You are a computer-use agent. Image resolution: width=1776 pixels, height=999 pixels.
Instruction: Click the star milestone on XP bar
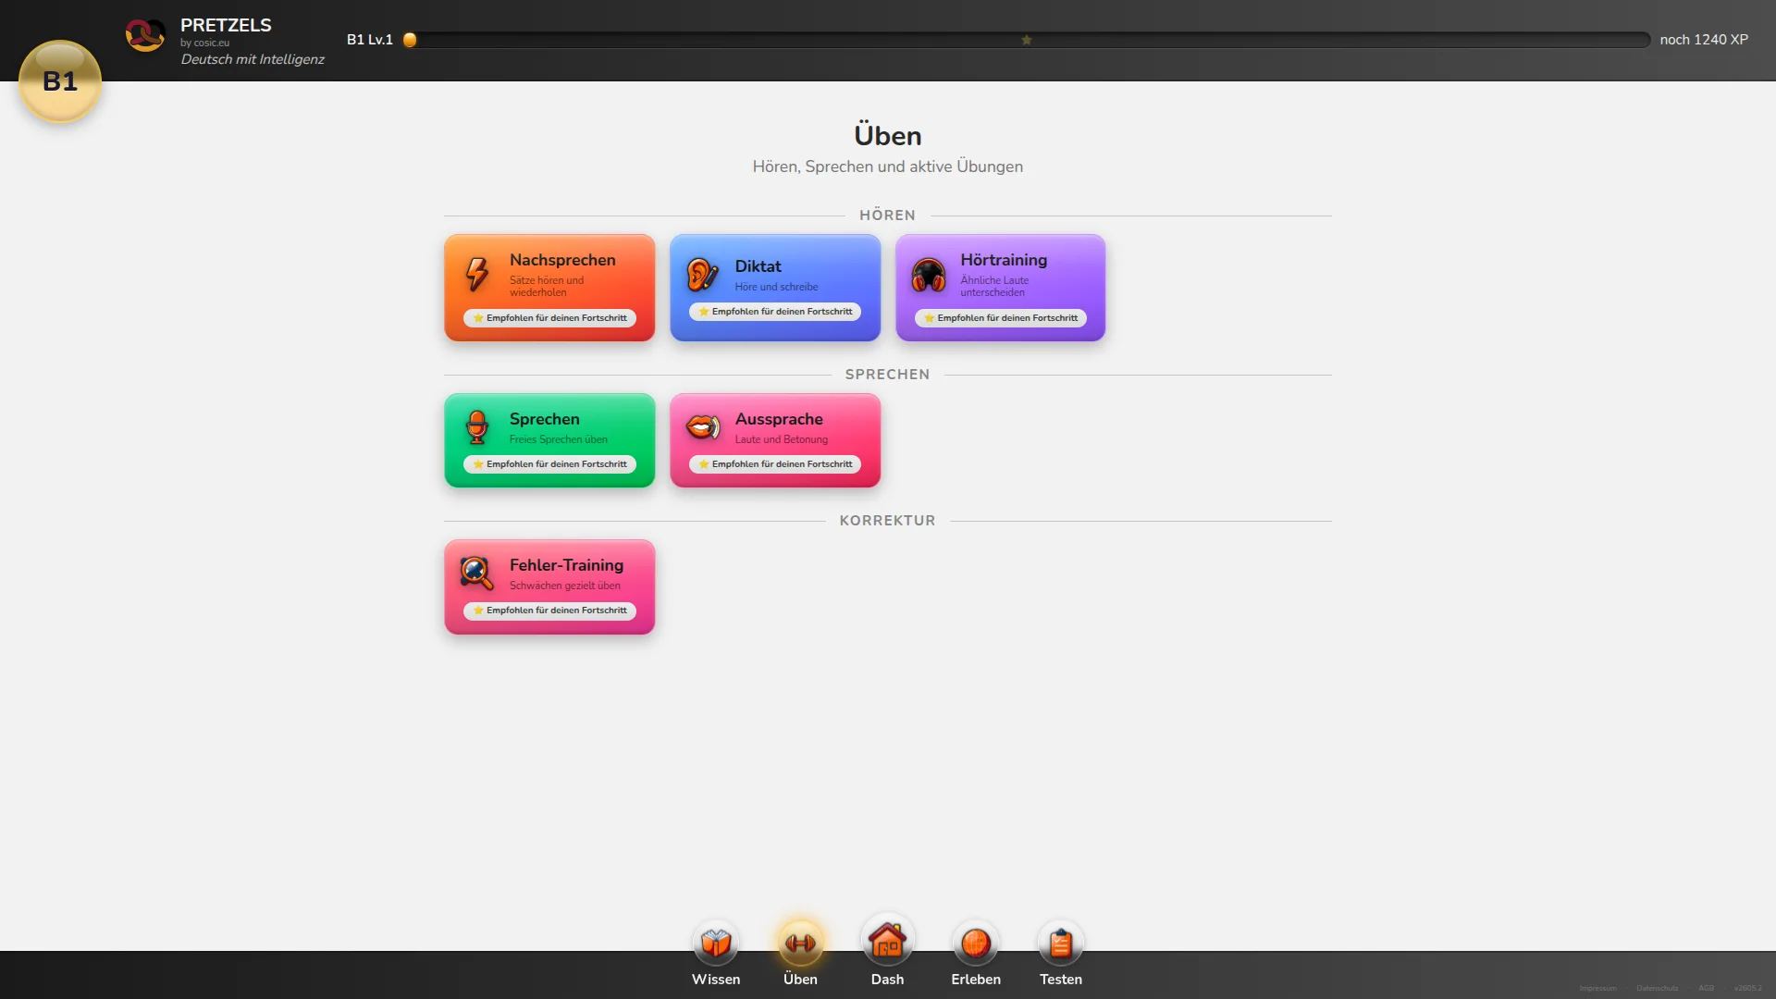[1027, 40]
